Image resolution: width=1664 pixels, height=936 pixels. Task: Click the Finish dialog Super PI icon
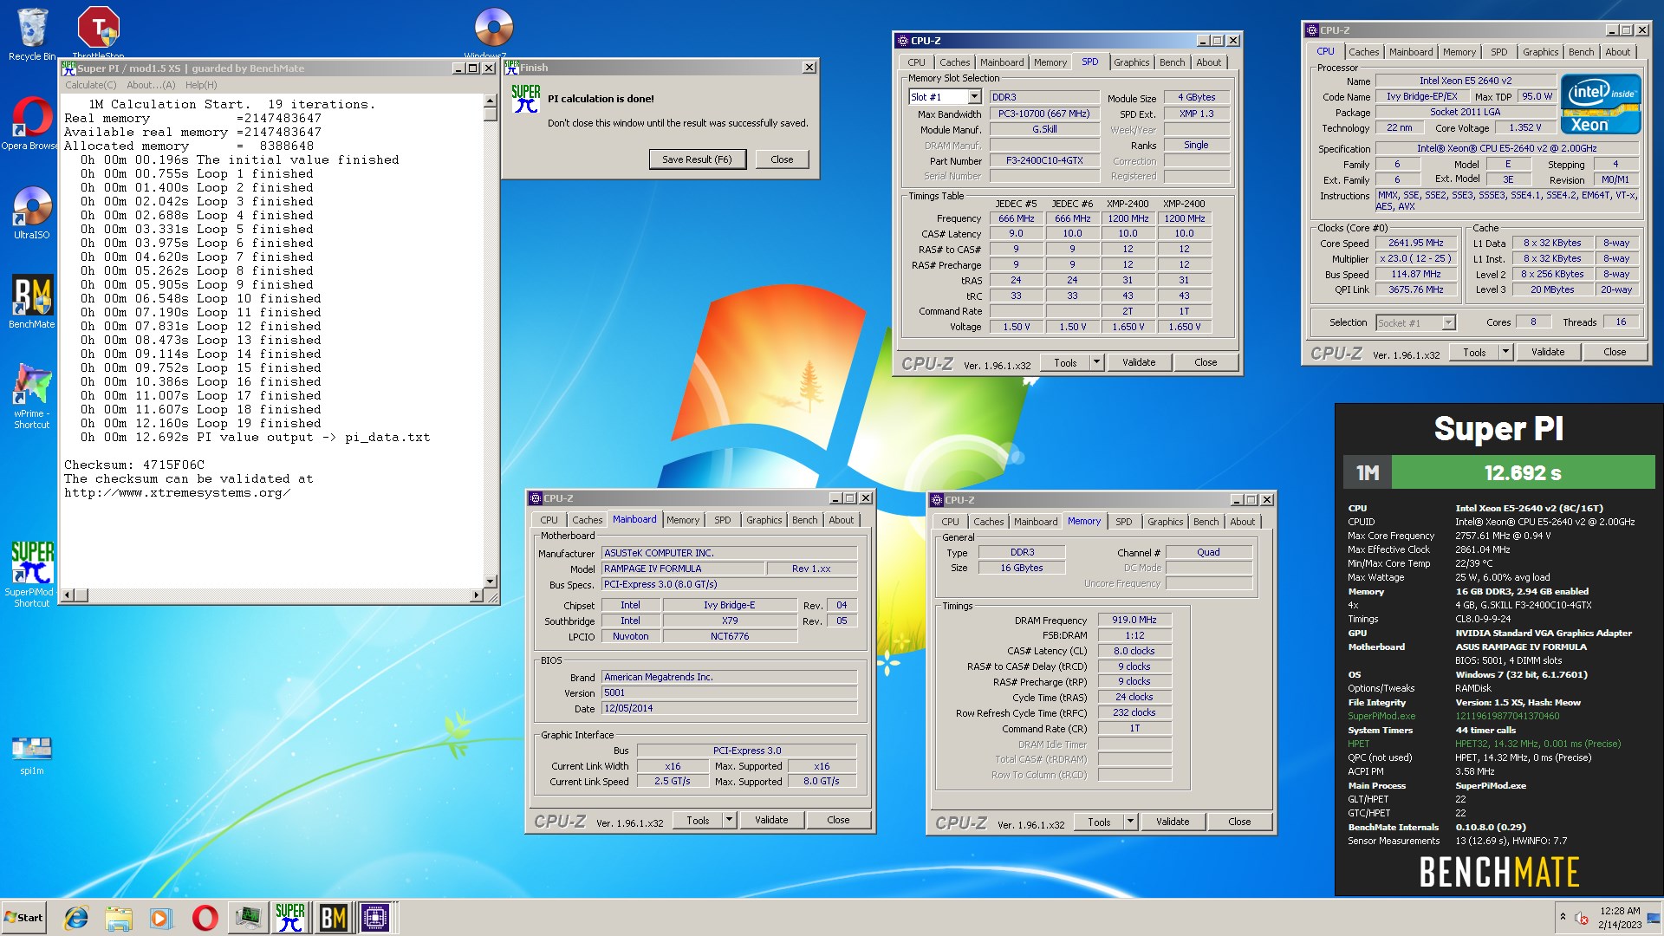[525, 99]
